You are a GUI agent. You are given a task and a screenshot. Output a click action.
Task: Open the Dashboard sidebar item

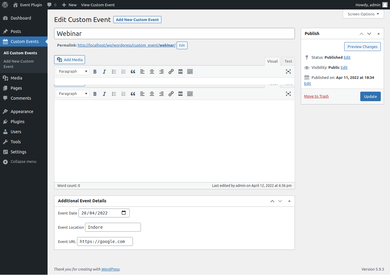point(24,18)
